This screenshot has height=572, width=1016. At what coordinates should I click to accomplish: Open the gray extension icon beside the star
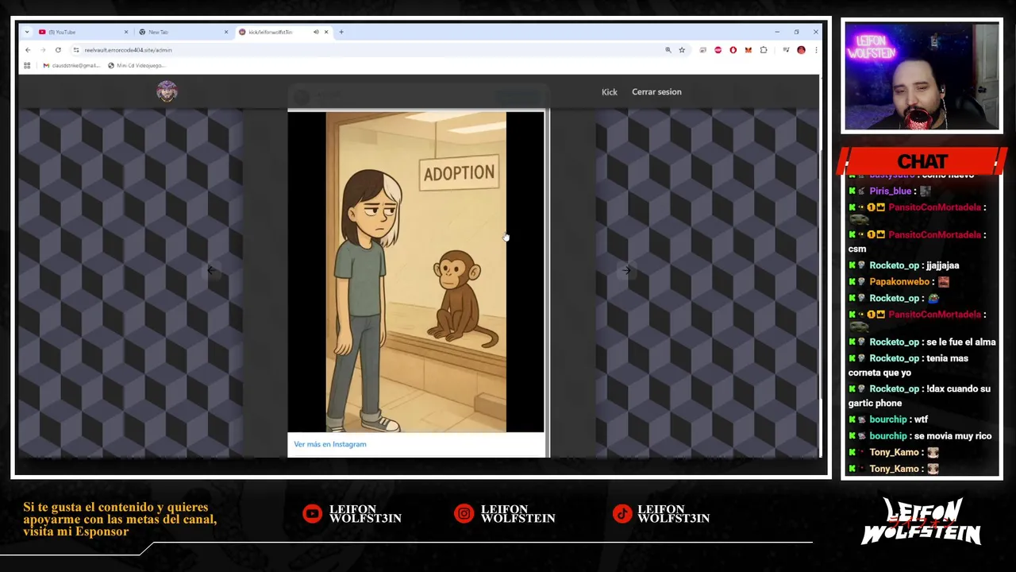[703, 50]
